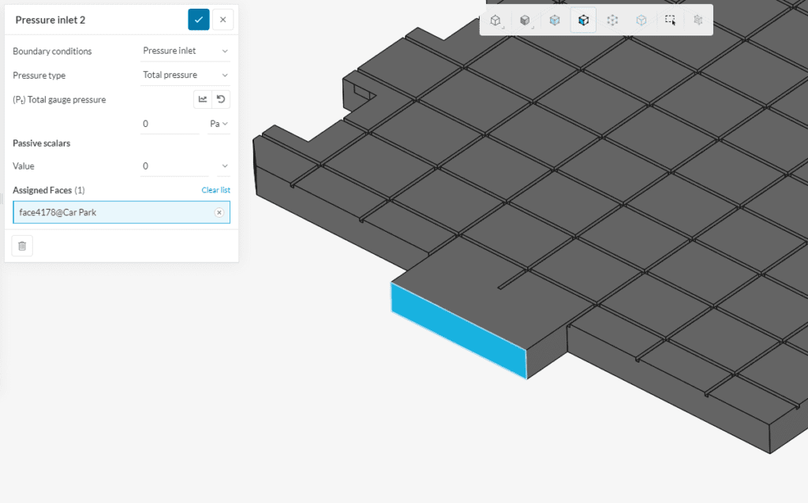Open the Boundary conditions dropdown
Screen dimensions: 808x503
(x=185, y=50)
